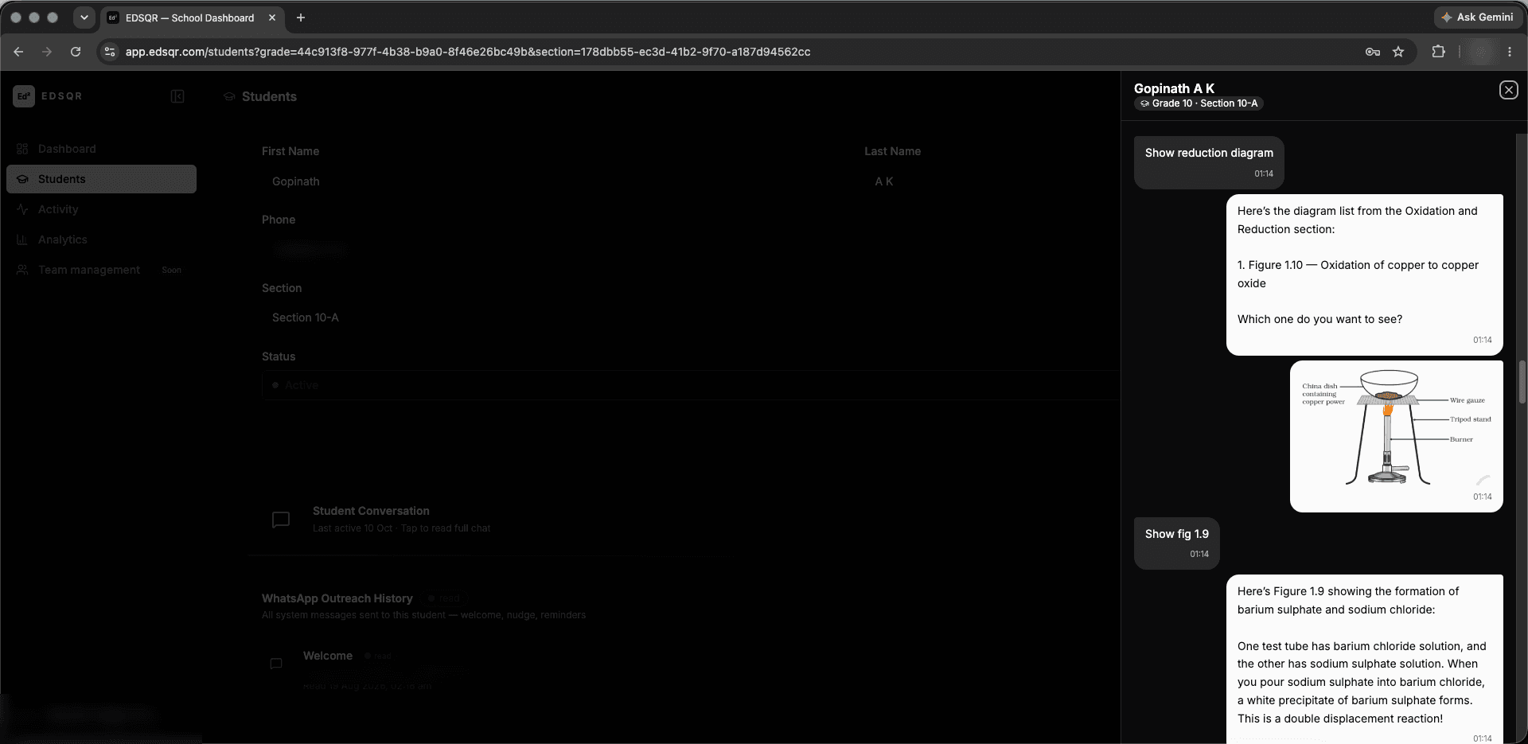Image resolution: width=1528 pixels, height=744 pixels.
Task: Click the Student Conversation chat icon
Action: click(x=281, y=520)
